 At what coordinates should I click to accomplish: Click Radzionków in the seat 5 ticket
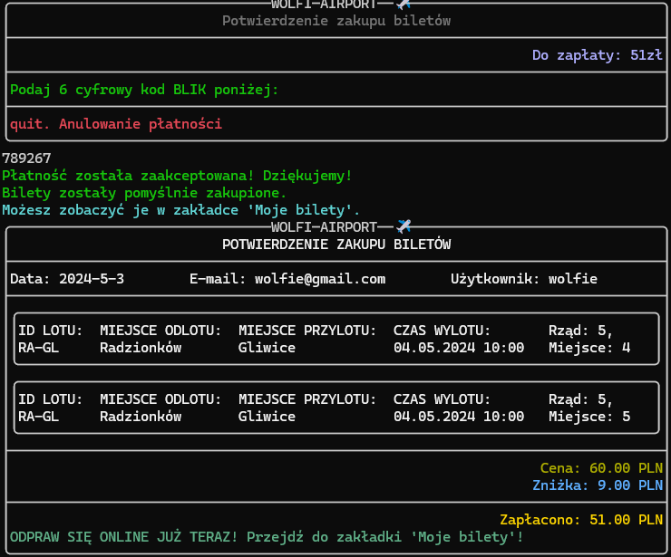[141, 417]
